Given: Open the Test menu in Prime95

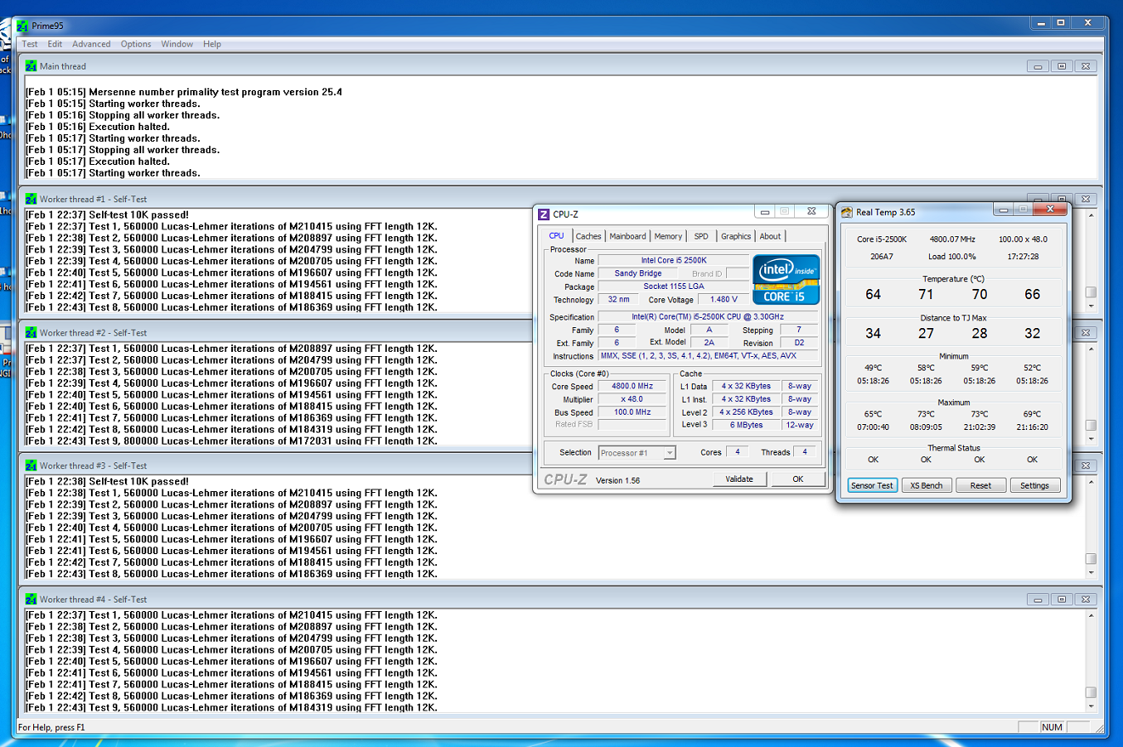Looking at the screenshot, I should point(30,44).
